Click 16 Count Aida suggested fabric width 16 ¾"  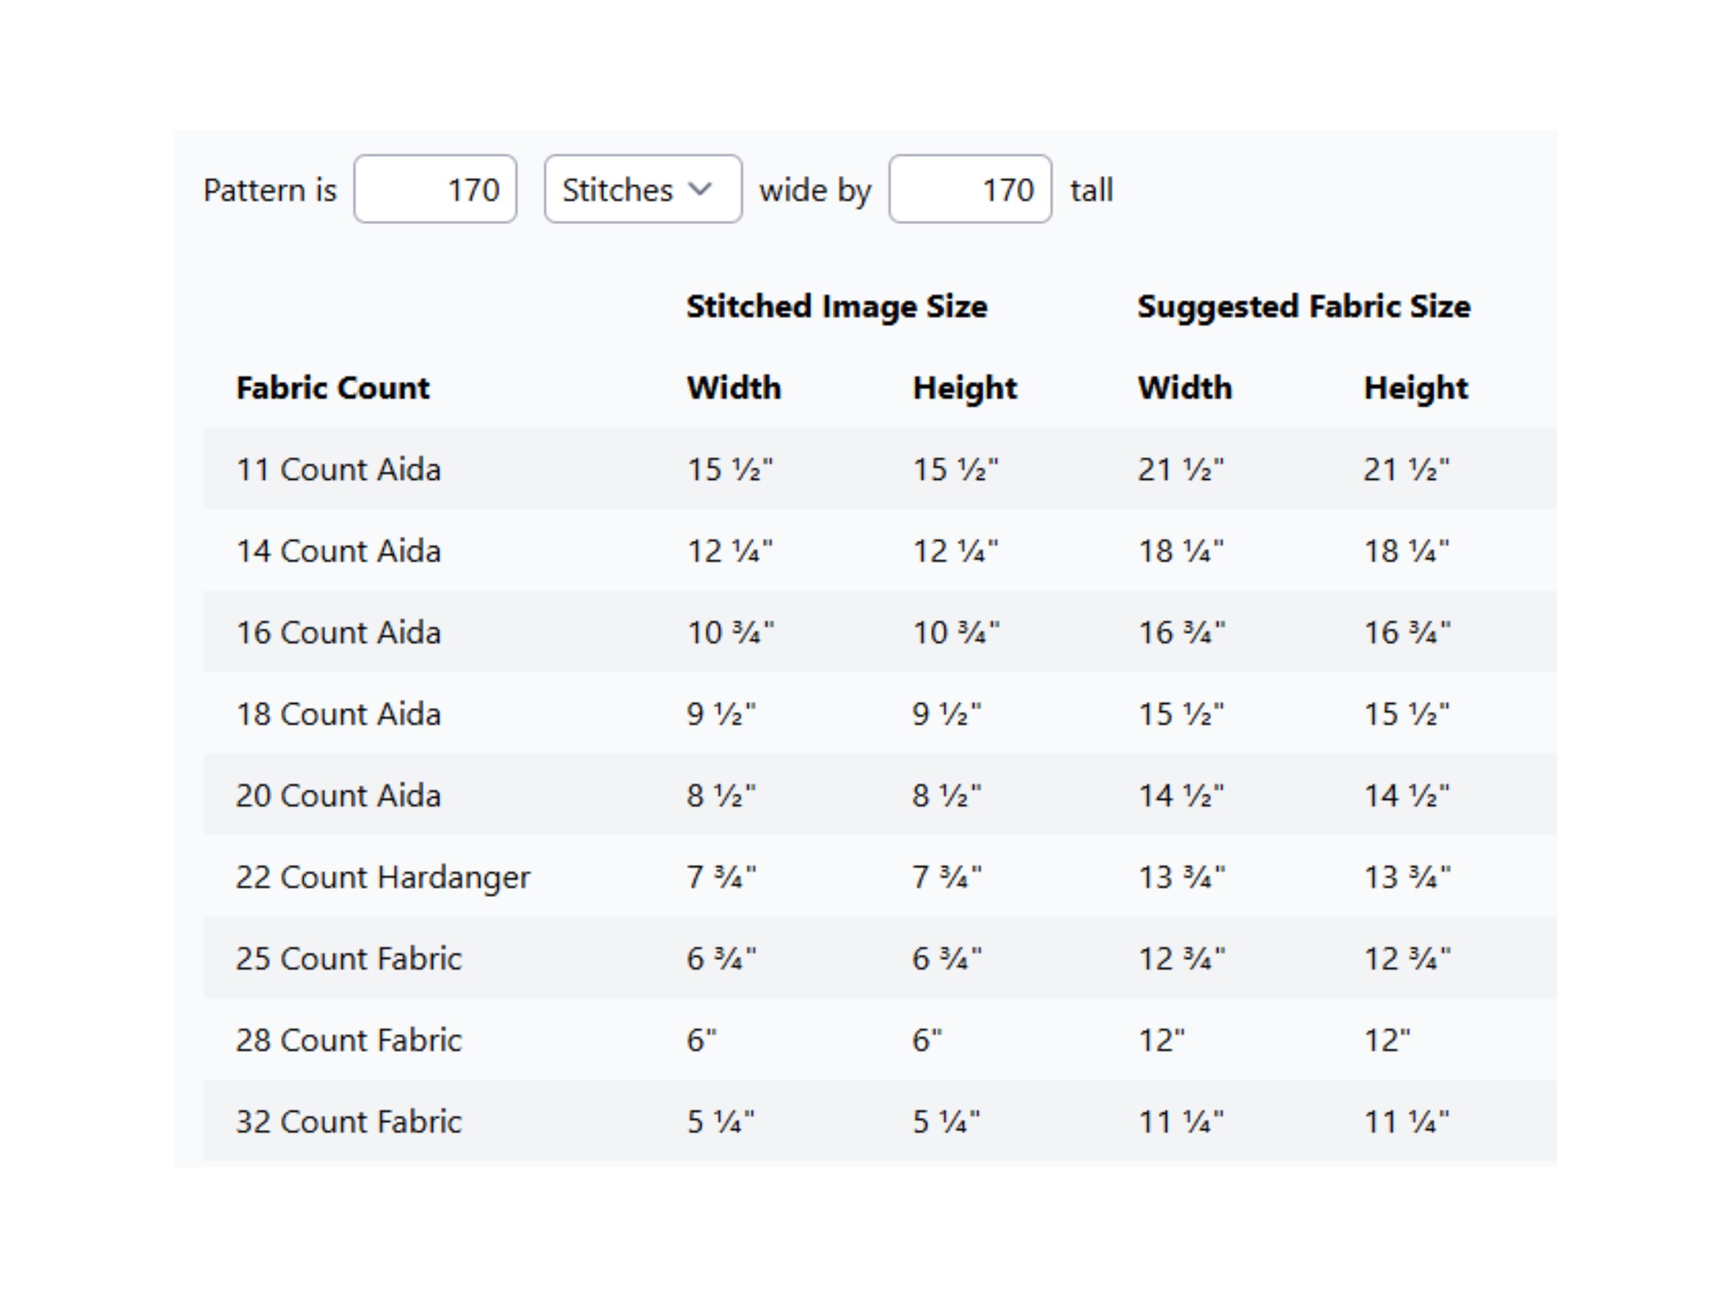tap(1182, 632)
